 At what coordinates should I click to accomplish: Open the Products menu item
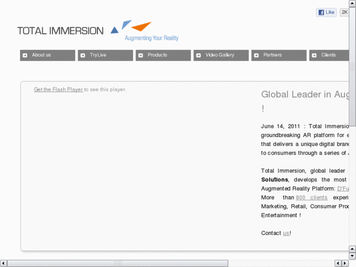point(163,55)
